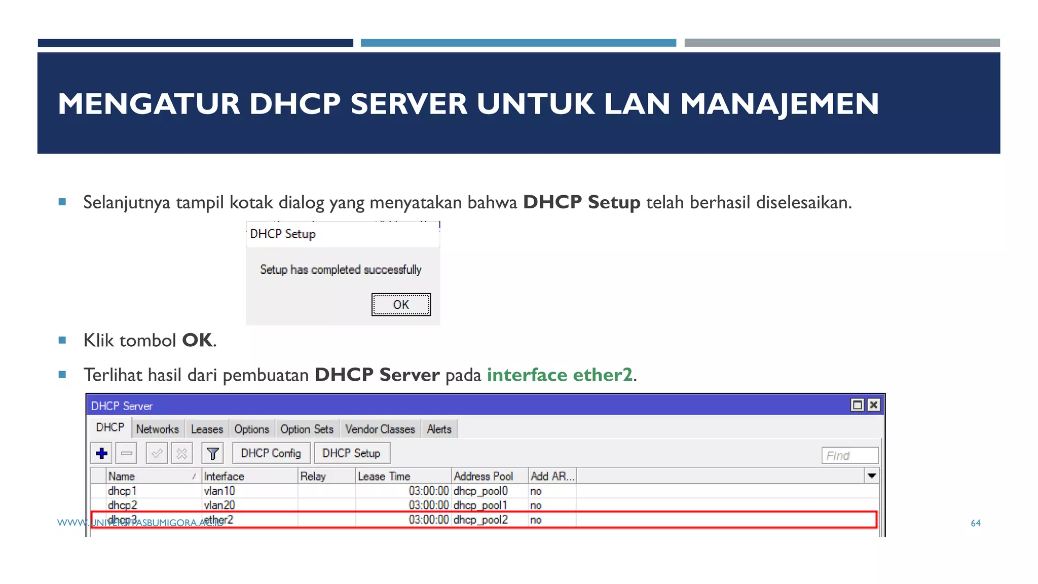The width and height of the screenshot is (1038, 584).
Task: Open the Options tab
Action: pyautogui.click(x=251, y=429)
